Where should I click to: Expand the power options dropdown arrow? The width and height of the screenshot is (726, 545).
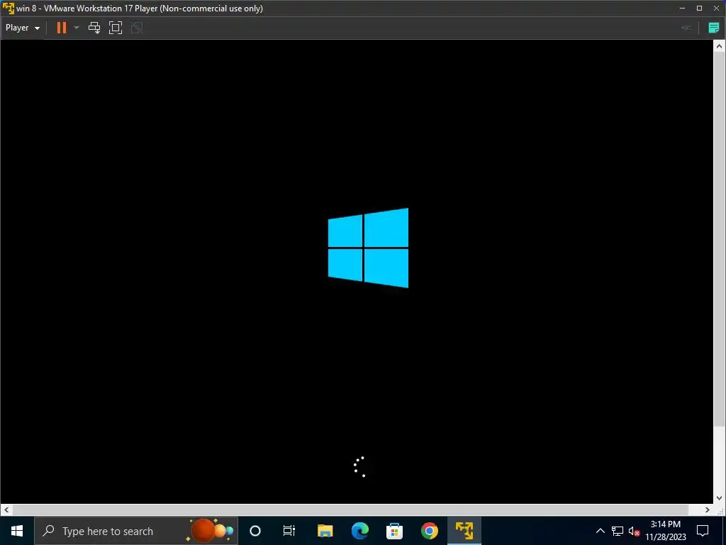77,28
